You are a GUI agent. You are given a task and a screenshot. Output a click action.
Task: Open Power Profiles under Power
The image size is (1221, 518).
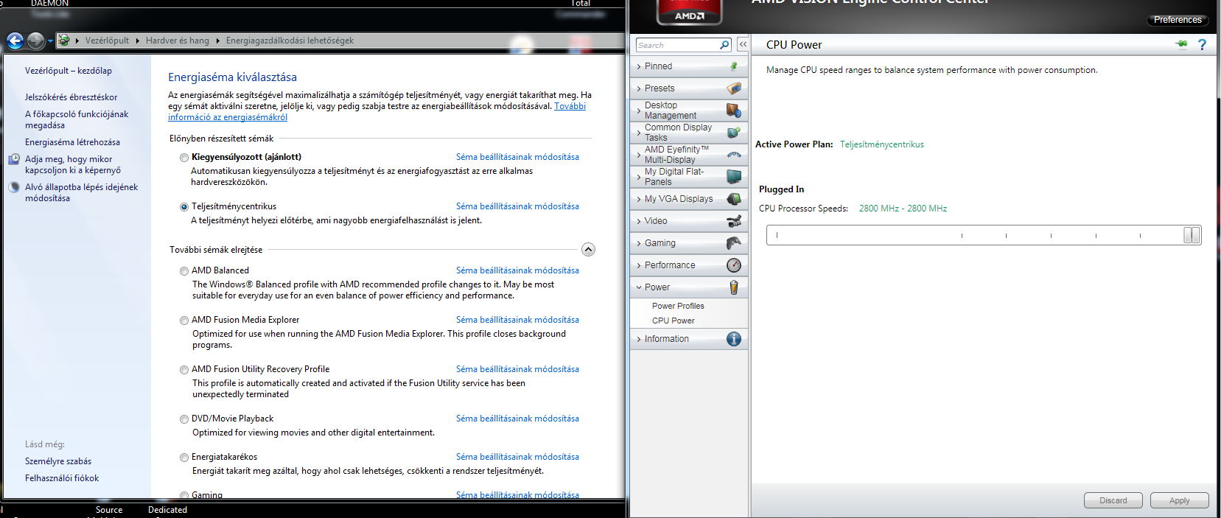coord(678,306)
